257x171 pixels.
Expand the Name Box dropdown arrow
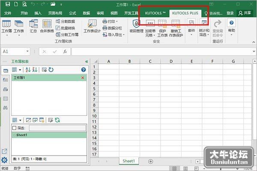point(27,51)
